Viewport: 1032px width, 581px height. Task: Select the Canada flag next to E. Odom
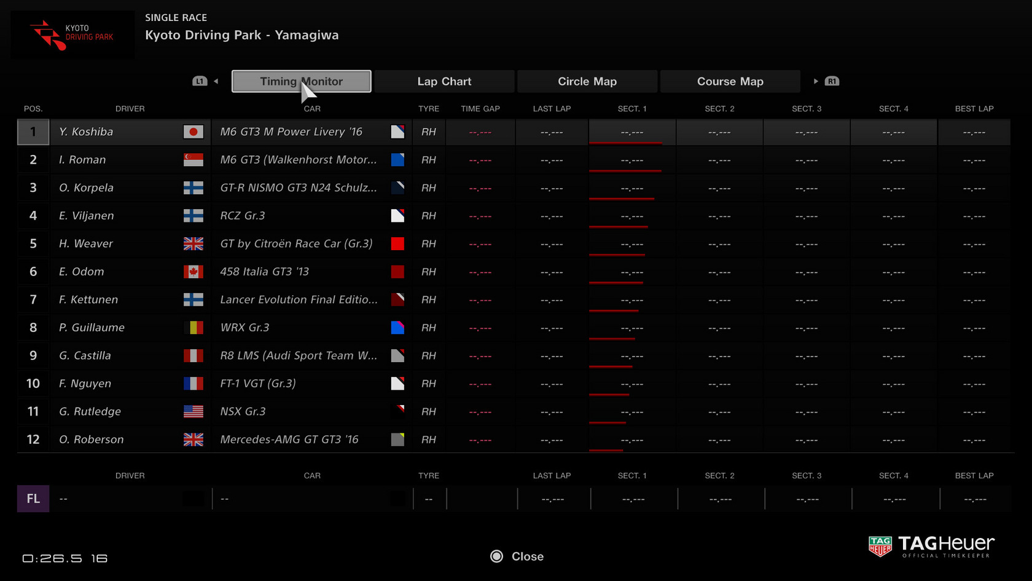point(193,271)
